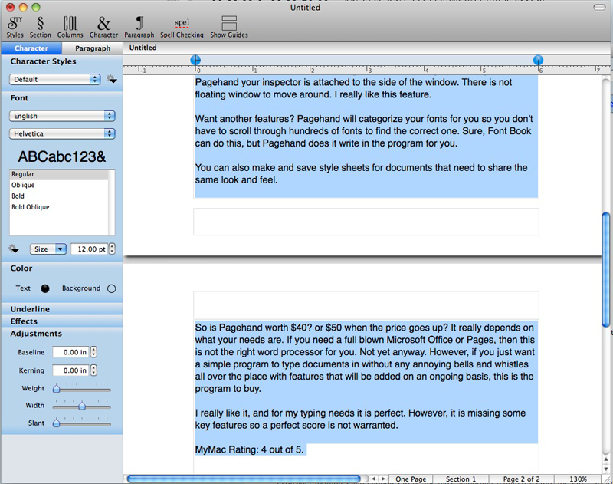Open the Helvetica font family dropdown
The height and width of the screenshot is (484, 613).
click(62, 133)
